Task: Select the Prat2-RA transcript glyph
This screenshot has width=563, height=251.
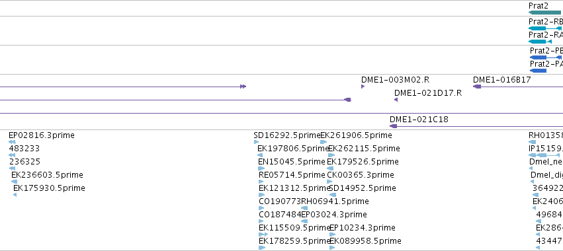Action: click(540, 42)
